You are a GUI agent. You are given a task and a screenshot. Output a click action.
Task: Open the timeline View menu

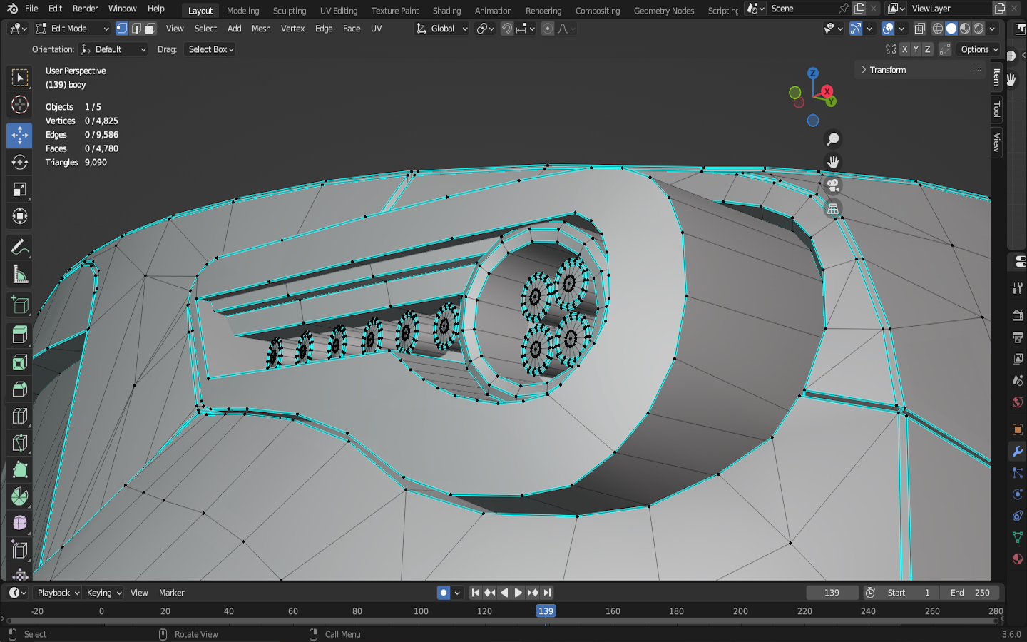pos(139,593)
